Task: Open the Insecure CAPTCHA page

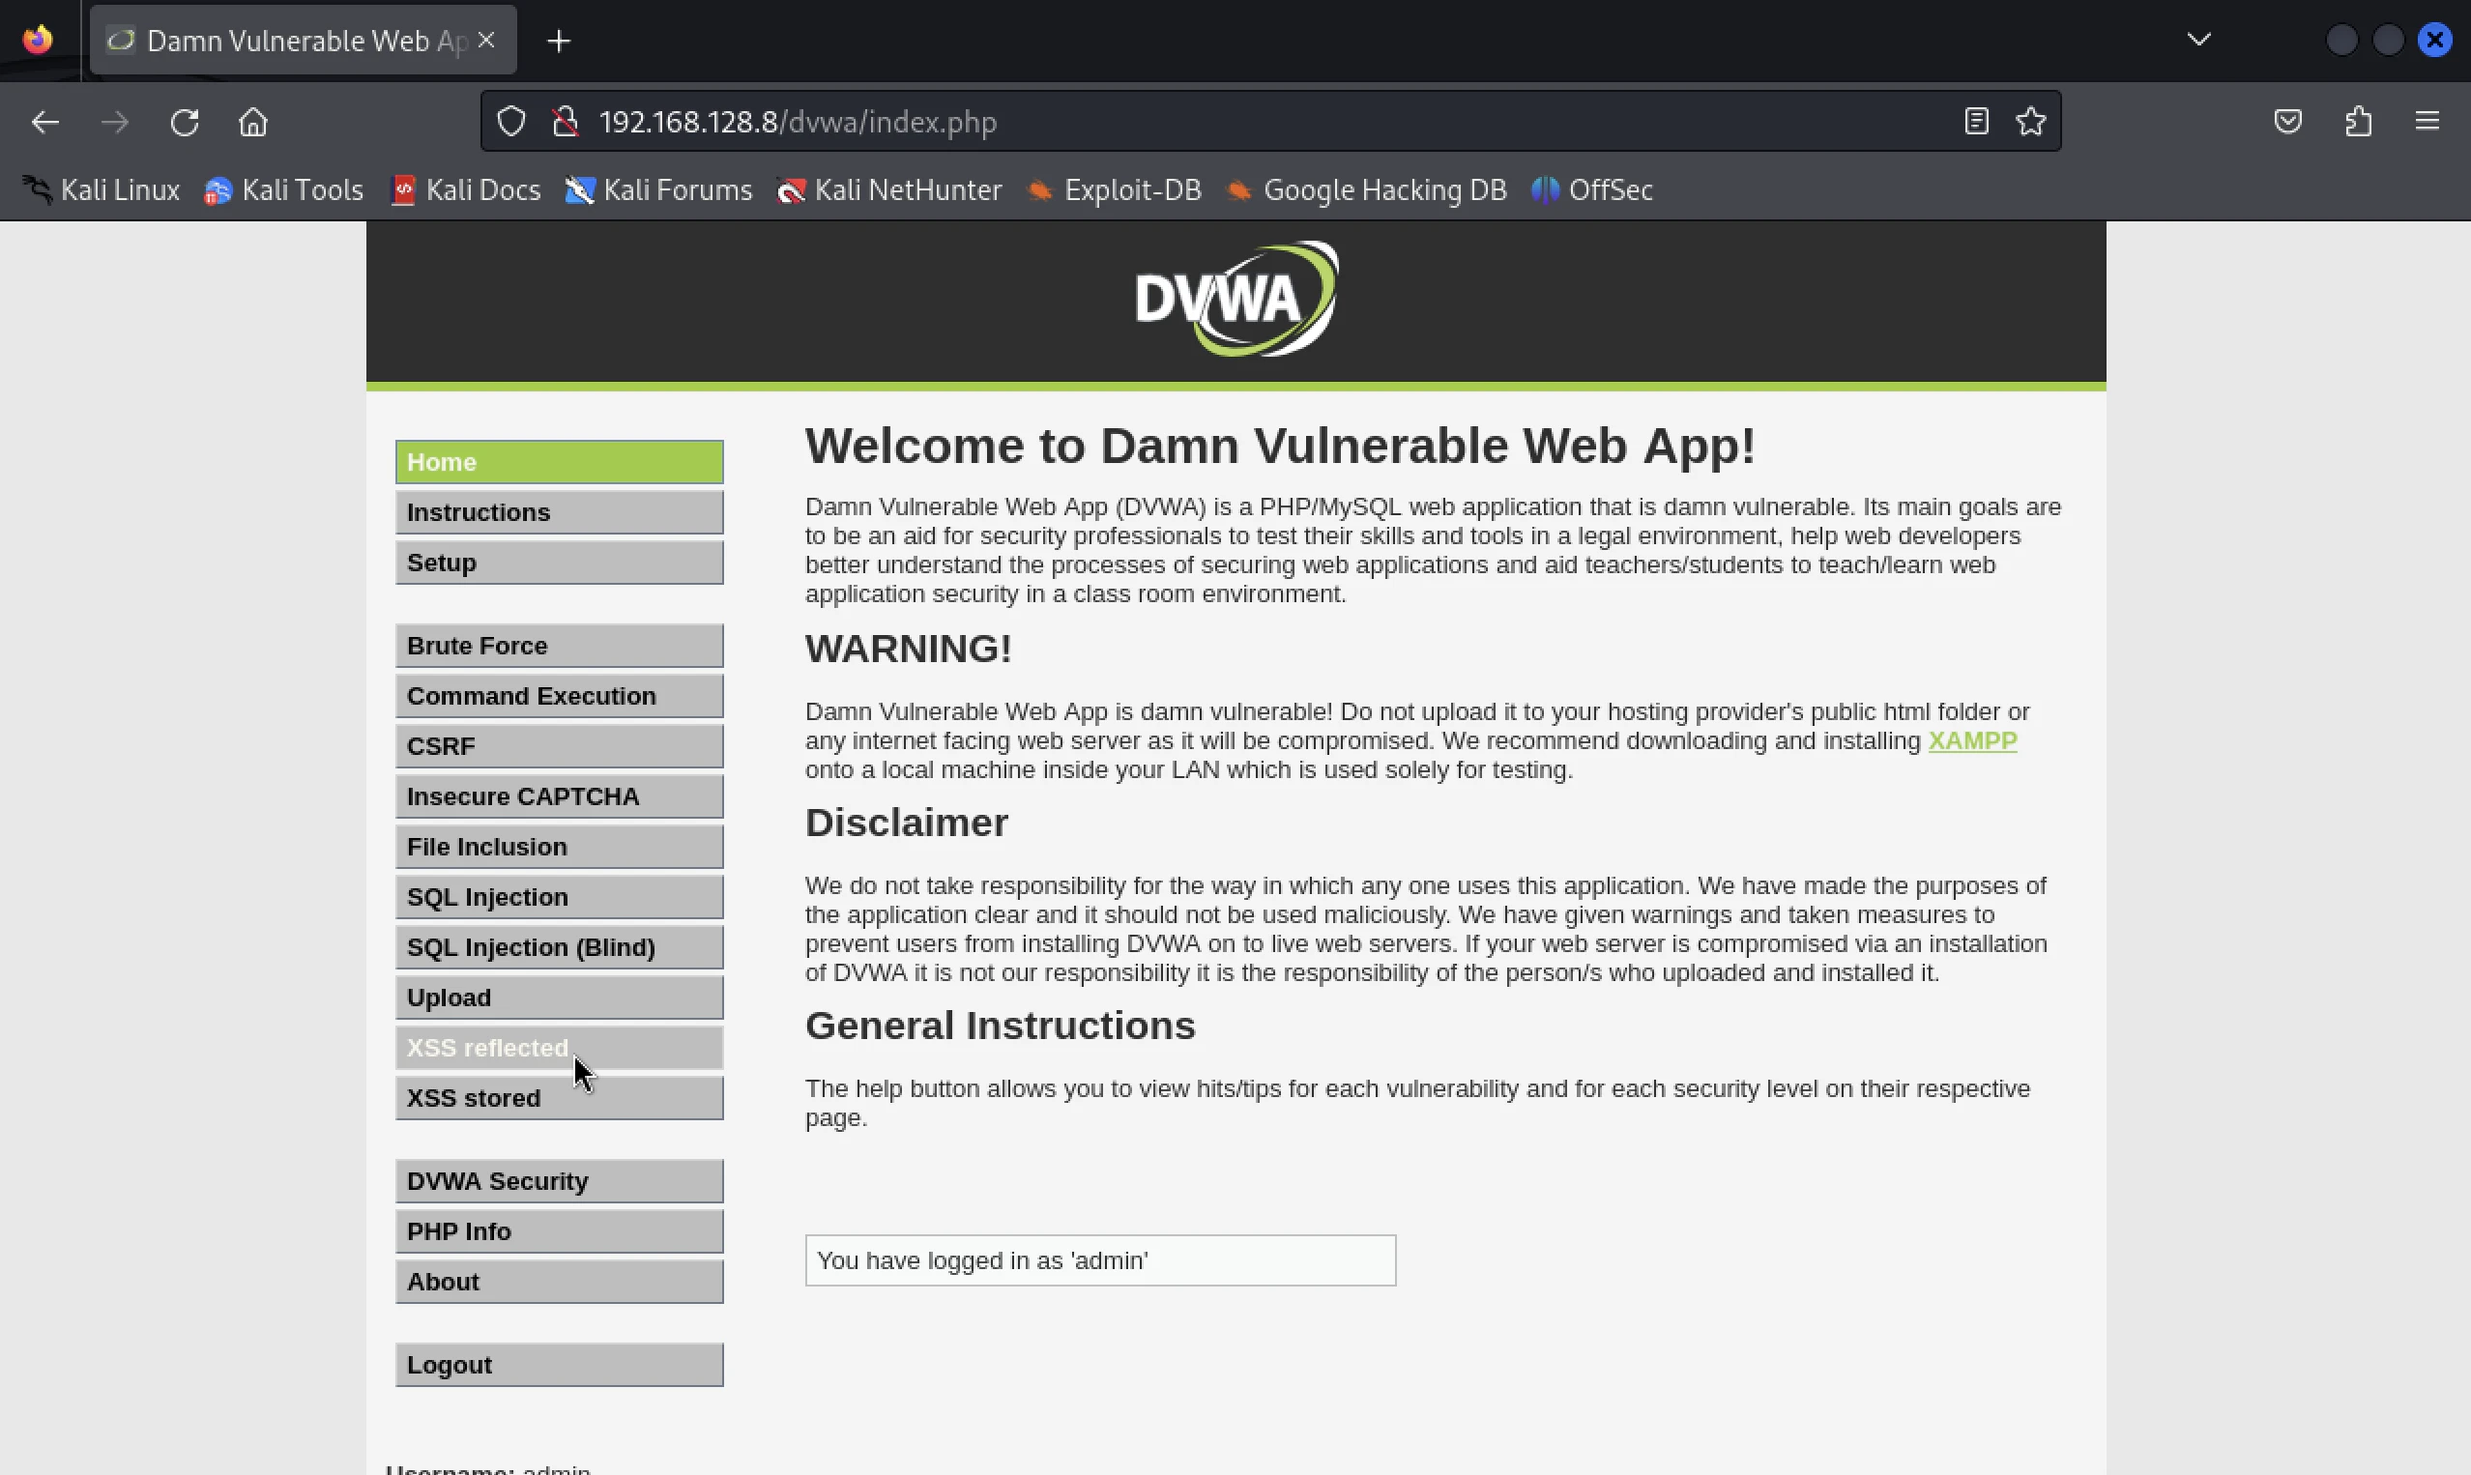Action: (560, 796)
